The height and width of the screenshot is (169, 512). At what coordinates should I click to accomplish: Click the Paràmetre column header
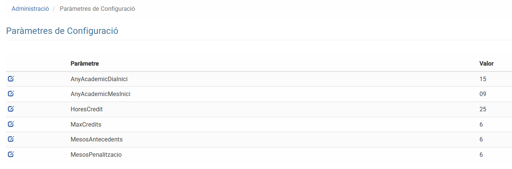click(84, 64)
